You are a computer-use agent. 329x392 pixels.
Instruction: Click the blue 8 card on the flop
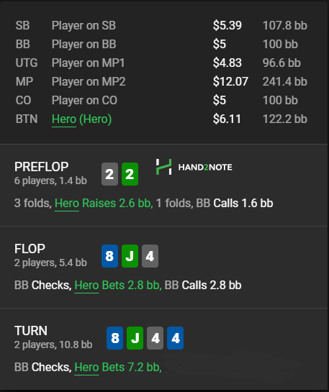pos(109,256)
